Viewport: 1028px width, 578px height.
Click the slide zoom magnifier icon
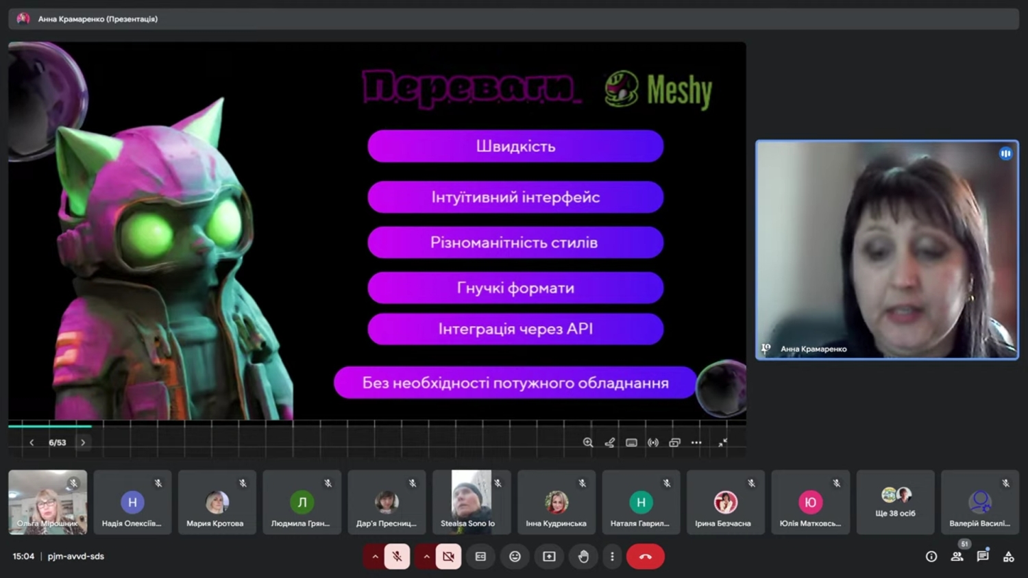pyautogui.click(x=588, y=442)
